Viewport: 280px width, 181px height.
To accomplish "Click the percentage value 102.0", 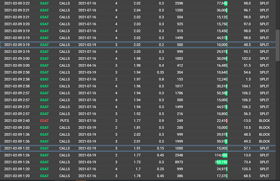I will click(x=246, y=59).
